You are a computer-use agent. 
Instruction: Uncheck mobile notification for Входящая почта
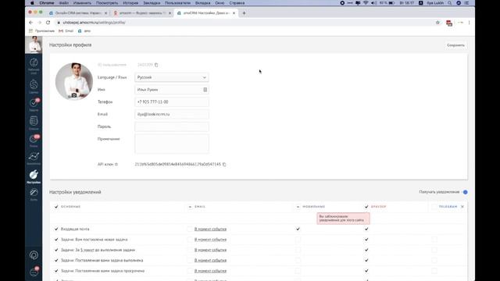click(298, 229)
